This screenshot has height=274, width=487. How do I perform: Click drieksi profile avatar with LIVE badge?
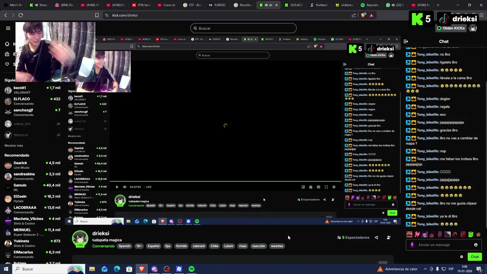(x=80, y=239)
